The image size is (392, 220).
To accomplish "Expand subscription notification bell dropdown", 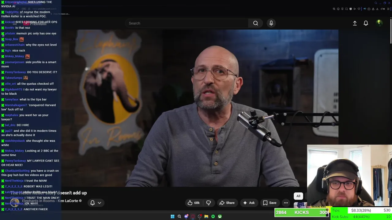I will click(96, 203).
